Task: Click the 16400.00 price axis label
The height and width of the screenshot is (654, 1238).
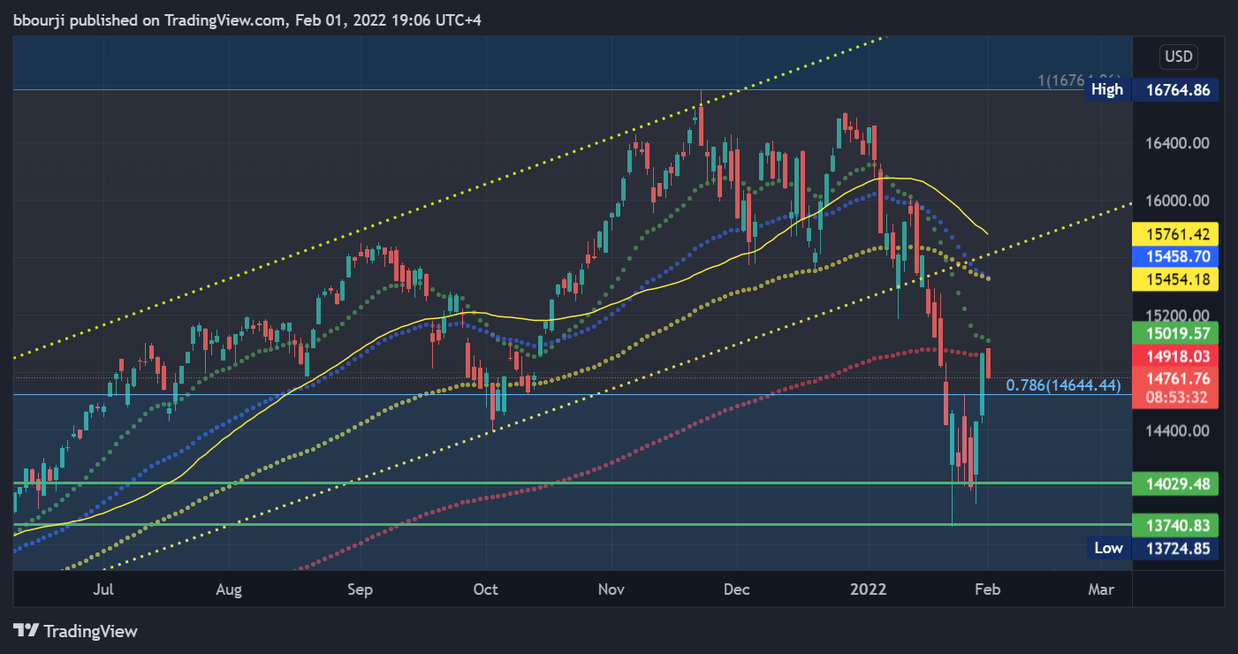Action: 1177,143
